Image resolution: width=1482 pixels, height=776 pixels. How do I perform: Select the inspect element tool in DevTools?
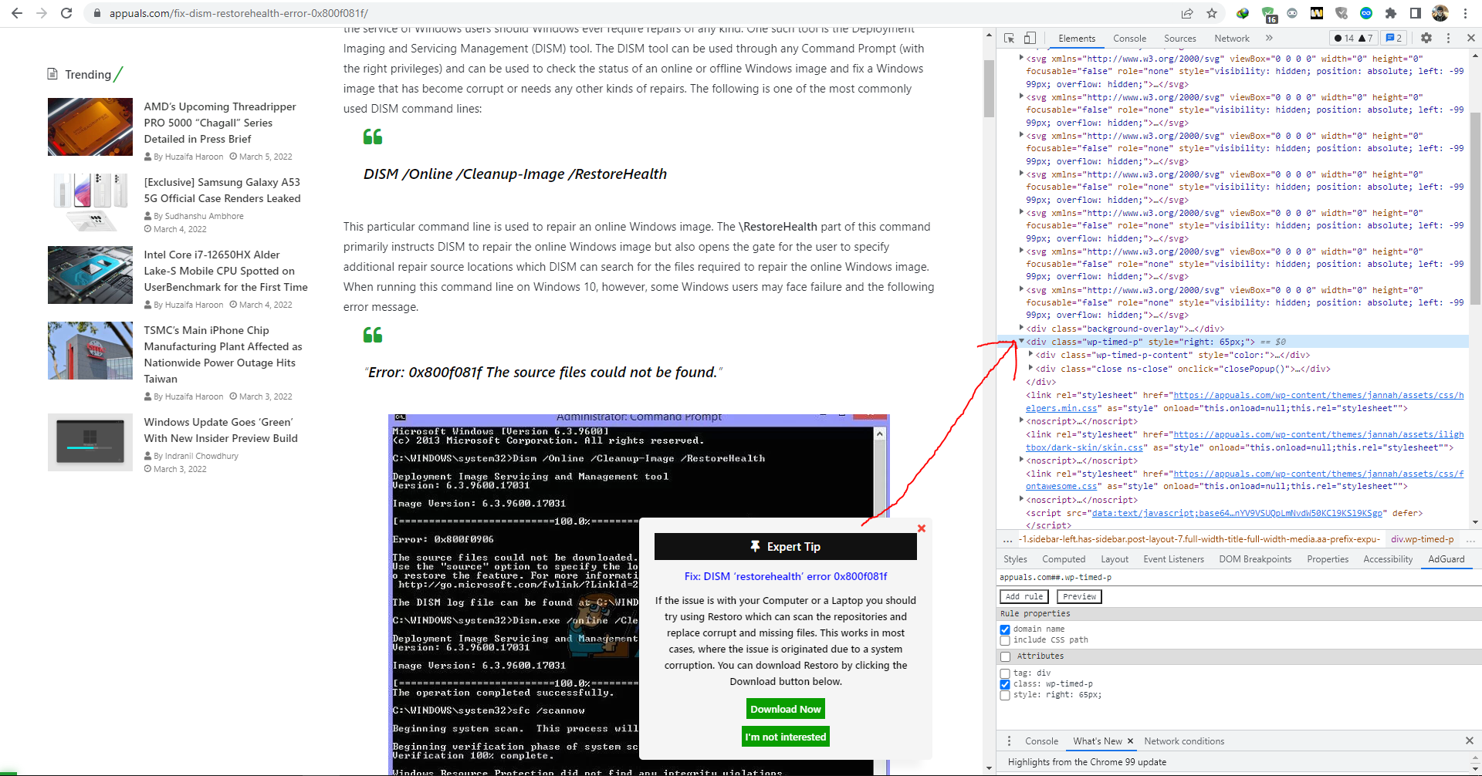point(1009,38)
